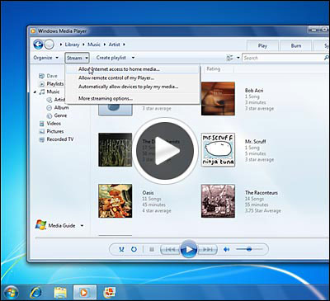Click the Forward navigation button
The image size is (330, 301).
pyautogui.click(x=49, y=45)
